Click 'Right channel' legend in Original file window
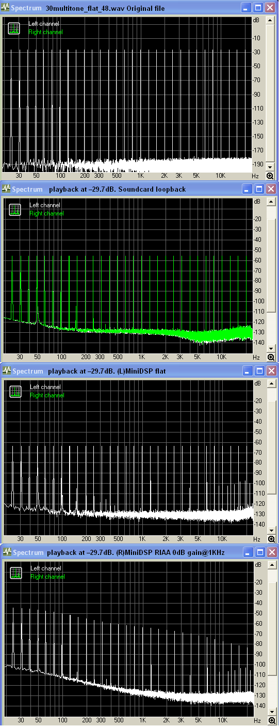Viewport: 279px width, 727px height. pos(45,32)
